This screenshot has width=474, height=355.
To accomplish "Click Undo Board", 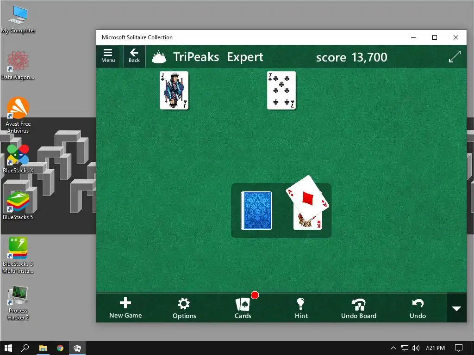I will point(359,308).
